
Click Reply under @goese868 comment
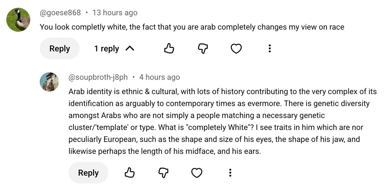pos(60,48)
